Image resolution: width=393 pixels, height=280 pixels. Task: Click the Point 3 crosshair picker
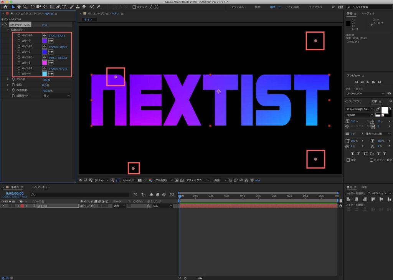click(45, 58)
